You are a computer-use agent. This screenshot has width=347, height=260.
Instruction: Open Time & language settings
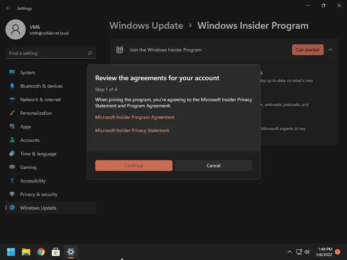pyautogui.click(x=51, y=153)
